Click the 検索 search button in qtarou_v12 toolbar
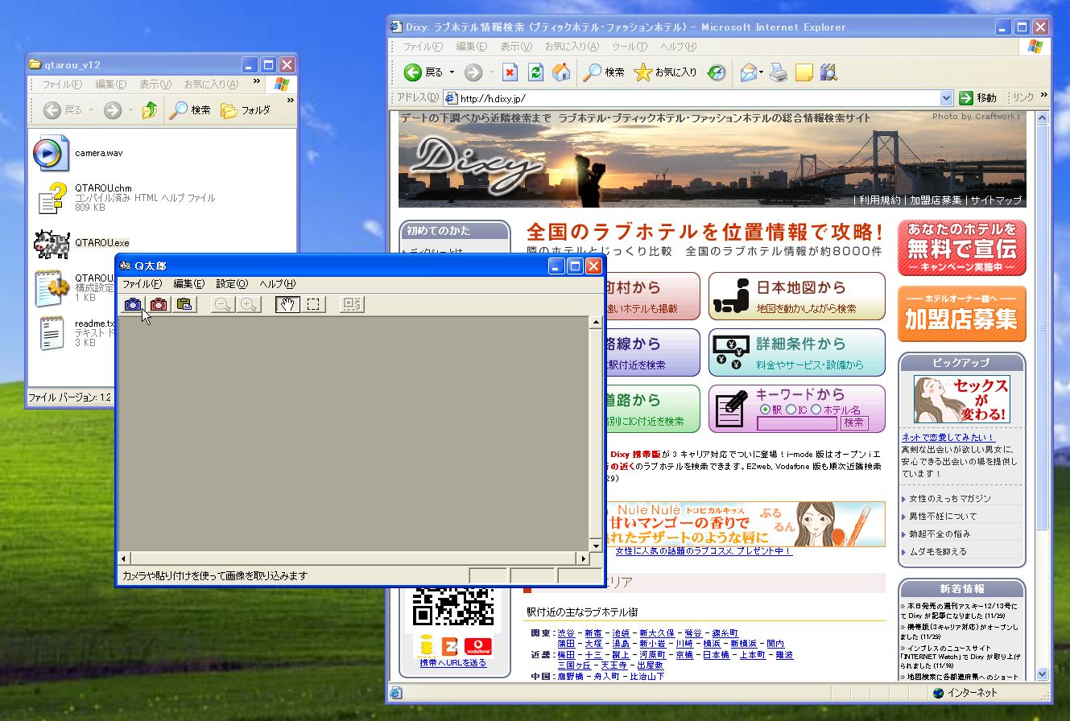This screenshot has width=1070, height=721. 190,110
